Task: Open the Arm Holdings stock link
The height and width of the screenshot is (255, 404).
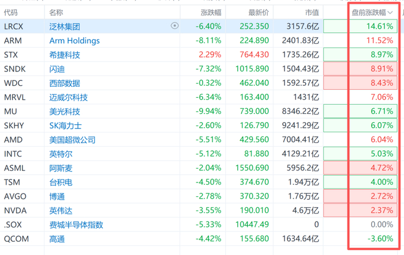Action: [74, 41]
